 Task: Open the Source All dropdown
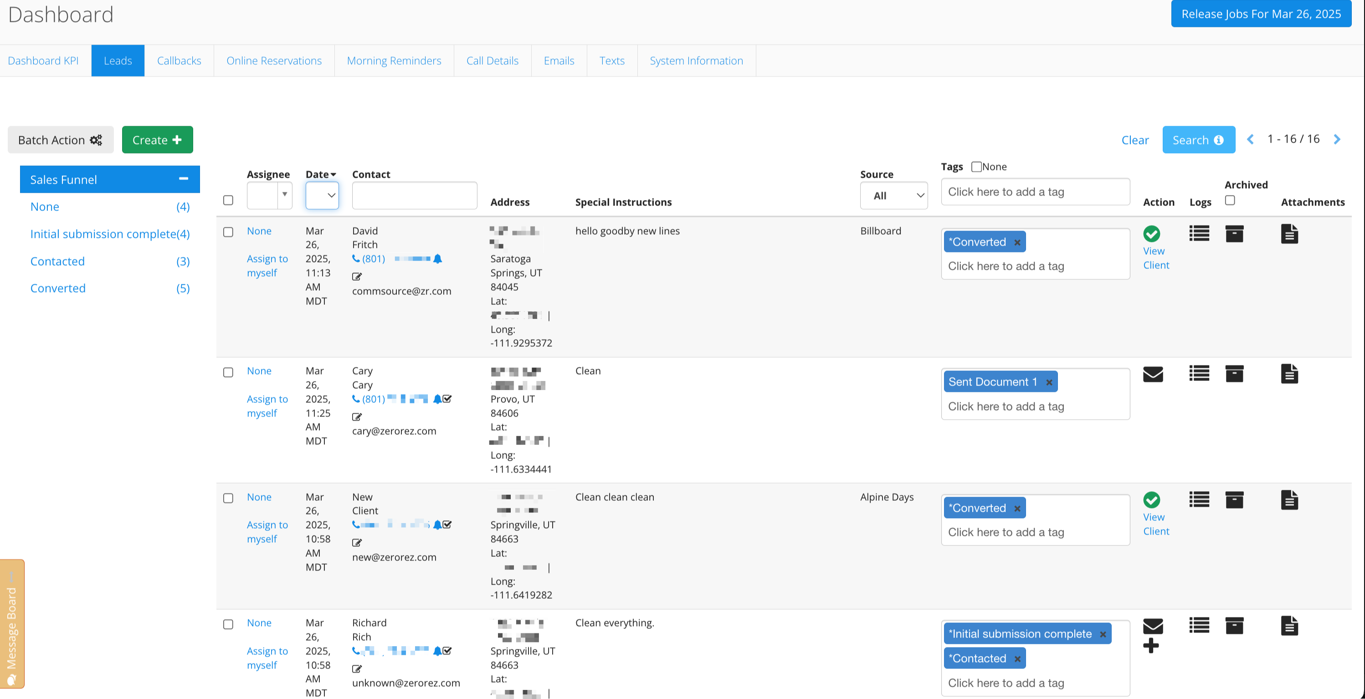893,195
